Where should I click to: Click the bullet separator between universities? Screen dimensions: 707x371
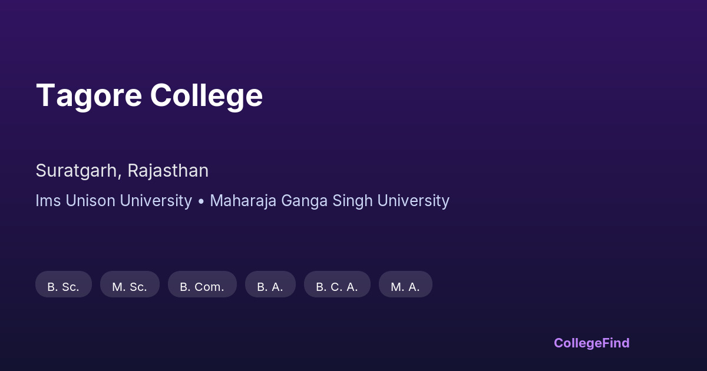(x=201, y=201)
